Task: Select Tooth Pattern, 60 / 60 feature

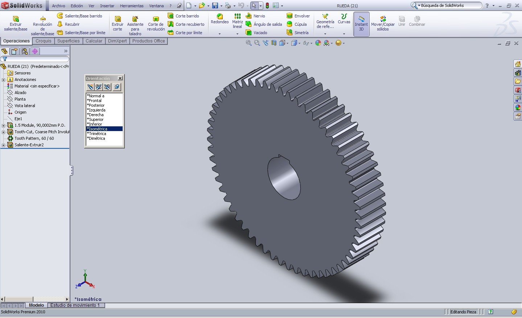Action: tap(31, 138)
